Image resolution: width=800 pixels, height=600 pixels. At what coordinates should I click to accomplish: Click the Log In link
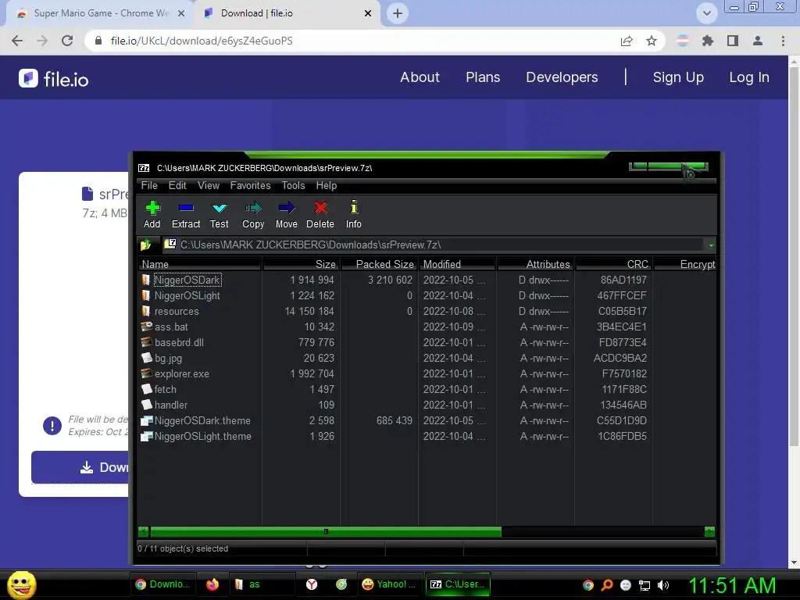click(x=749, y=77)
